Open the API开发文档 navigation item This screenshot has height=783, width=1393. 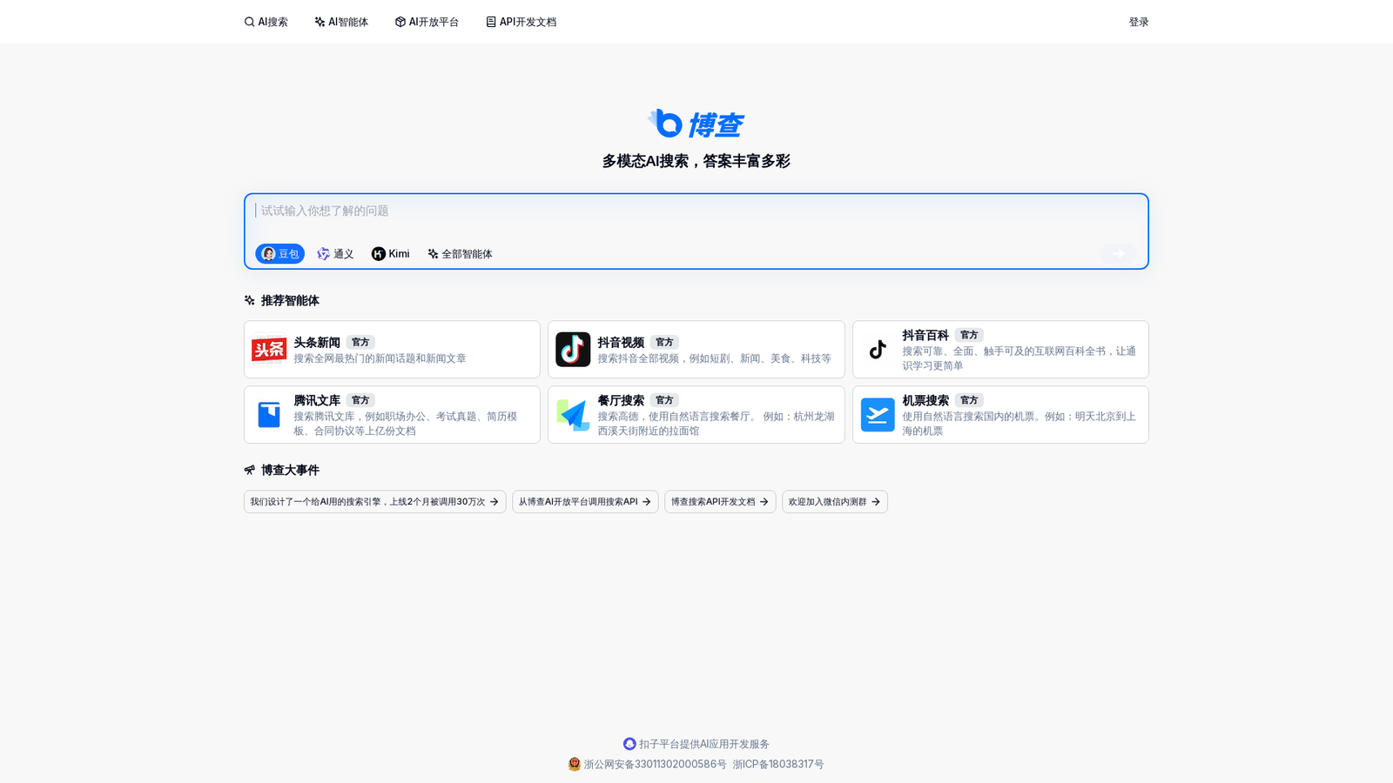click(x=521, y=22)
